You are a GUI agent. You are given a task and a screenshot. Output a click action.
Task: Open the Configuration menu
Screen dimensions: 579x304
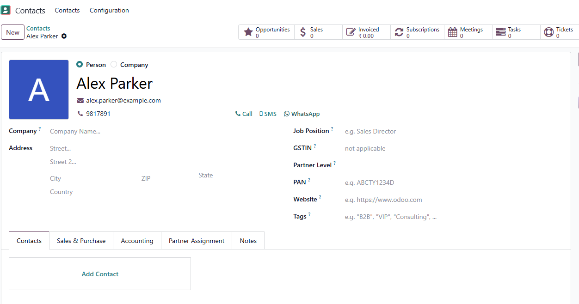[109, 10]
